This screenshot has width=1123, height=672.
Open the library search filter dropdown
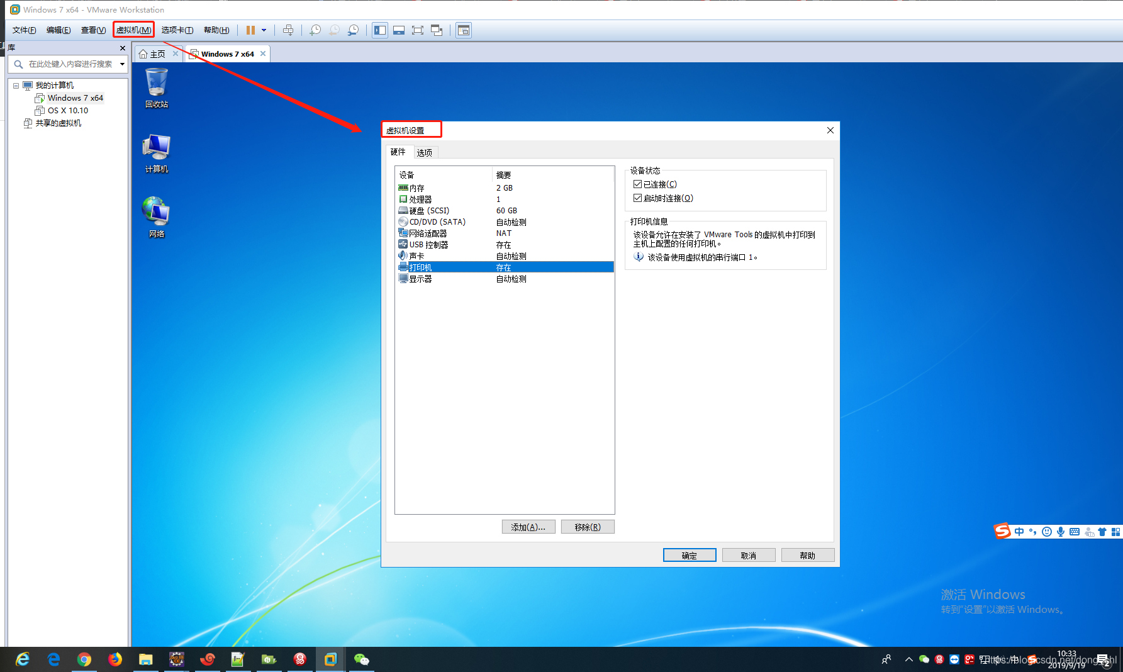point(122,64)
